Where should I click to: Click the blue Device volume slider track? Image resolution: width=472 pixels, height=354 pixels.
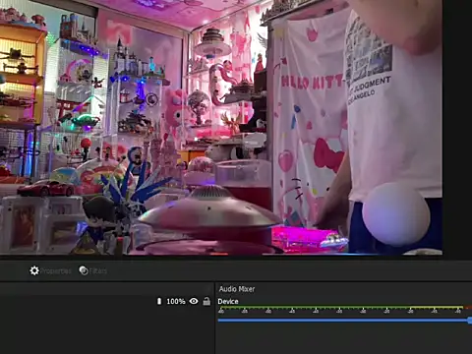tap(344, 321)
